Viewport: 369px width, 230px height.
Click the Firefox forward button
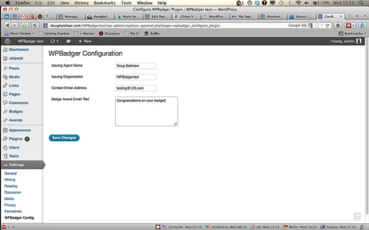[15, 25]
